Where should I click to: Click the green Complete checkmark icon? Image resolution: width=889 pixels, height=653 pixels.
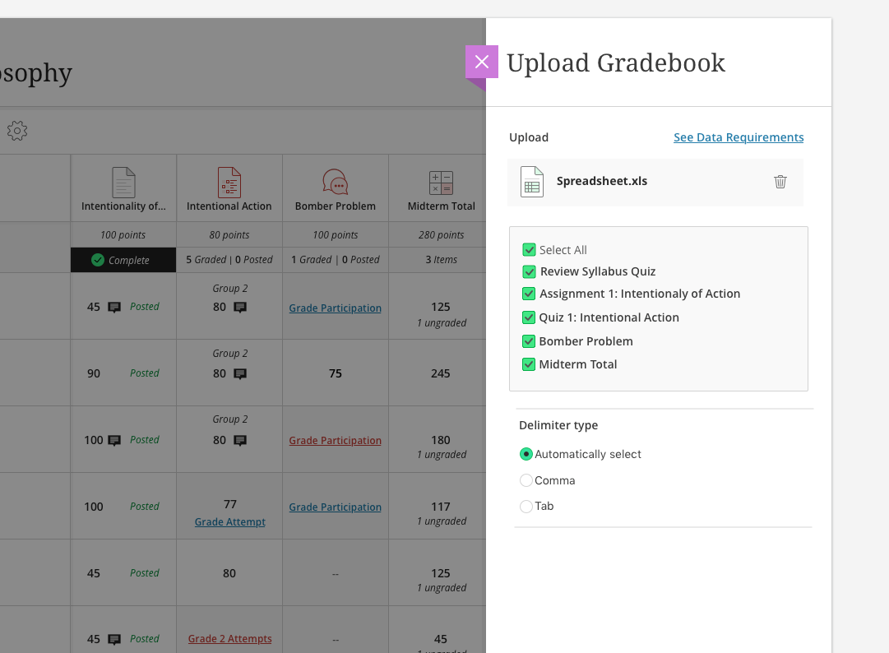[x=98, y=260]
